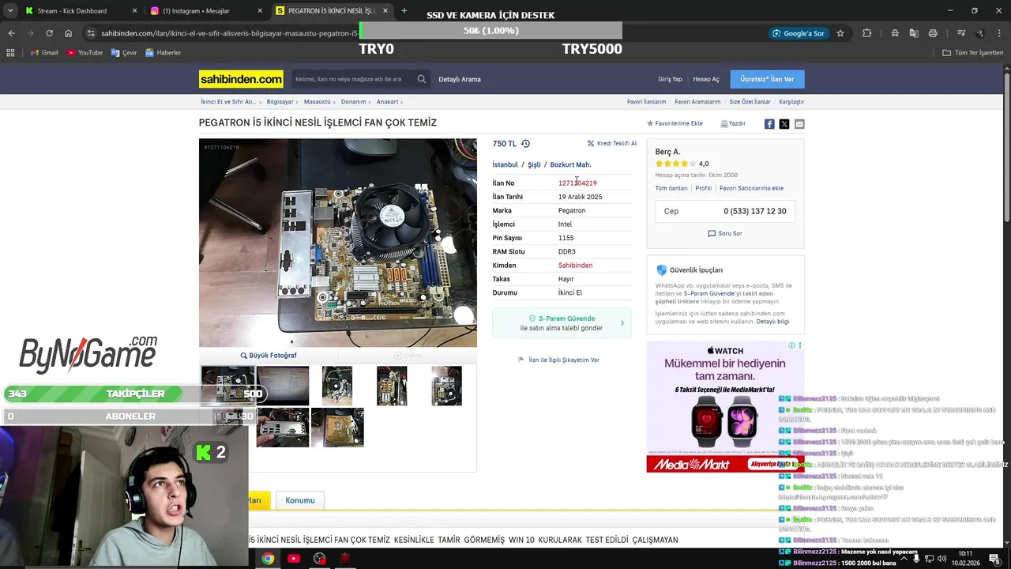Click İlan ile İlgili Şikayetim Var
This screenshot has width=1011, height=569.
point(558,360)
